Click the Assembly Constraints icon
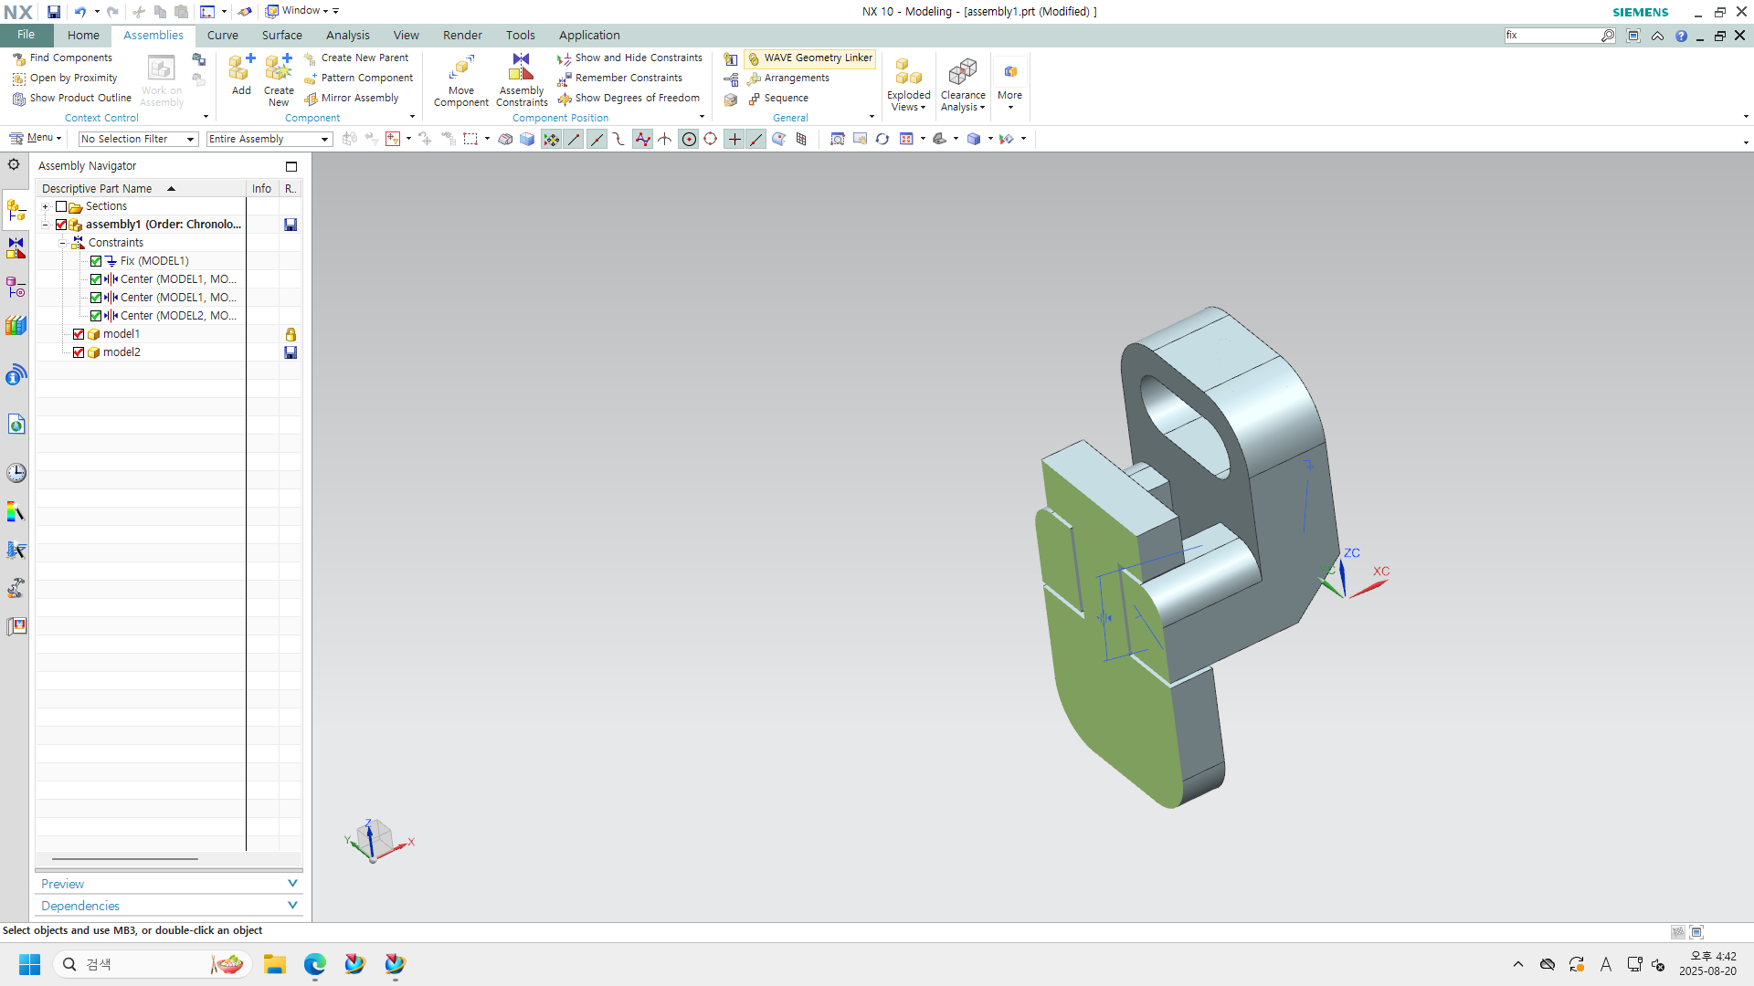Screen dimensions: 1754x986 coord(521,68)
